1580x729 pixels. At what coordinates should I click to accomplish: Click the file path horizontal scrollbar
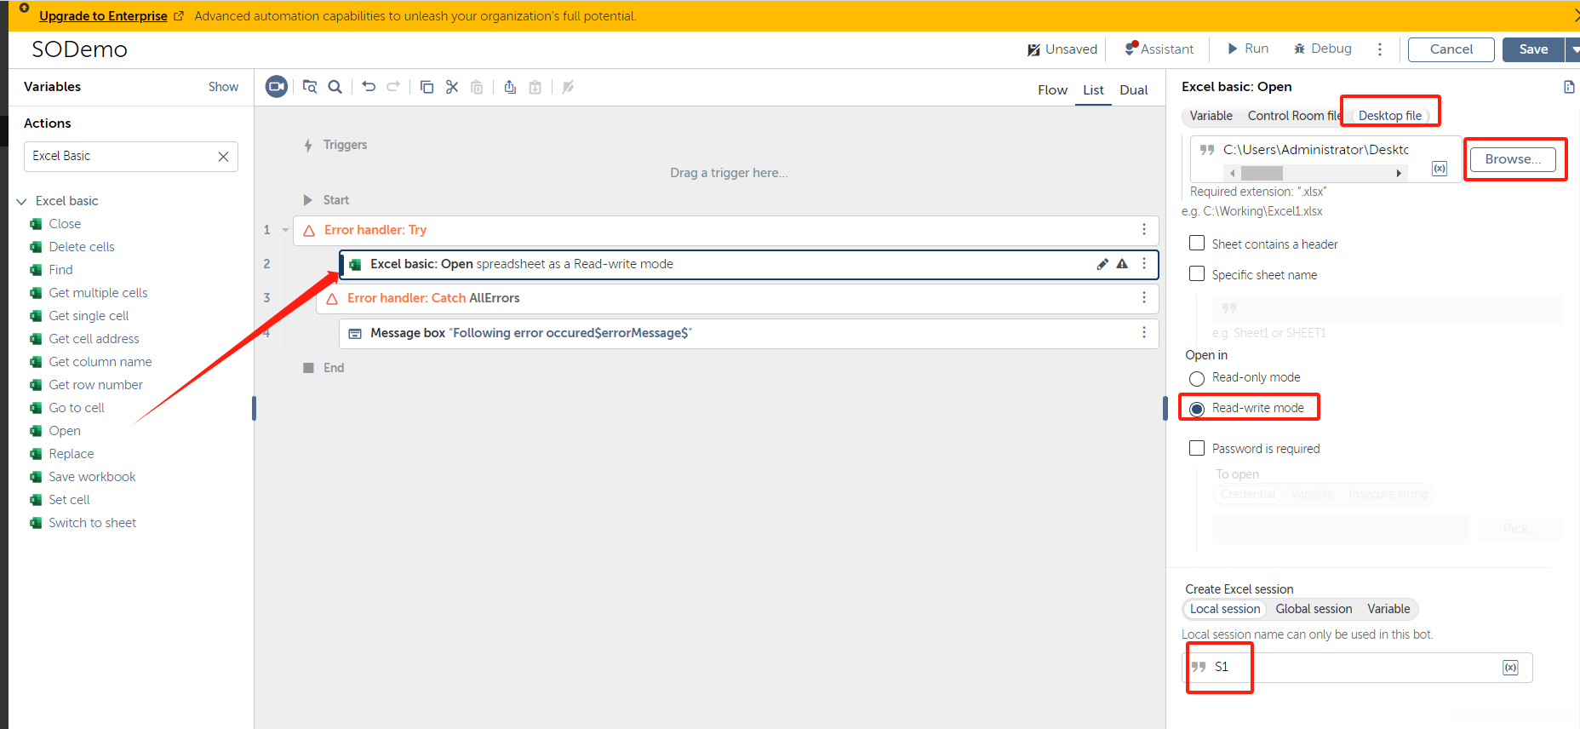coord(1315,173)
